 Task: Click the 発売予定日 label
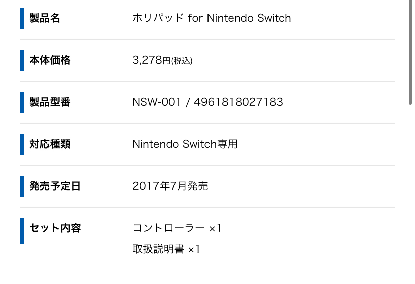point(55,186)
